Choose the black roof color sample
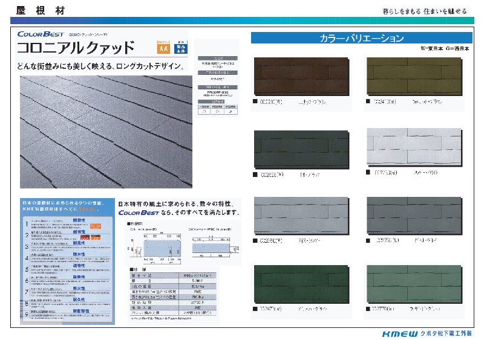The height and width of the screenshot is (340, 484). 301,149
